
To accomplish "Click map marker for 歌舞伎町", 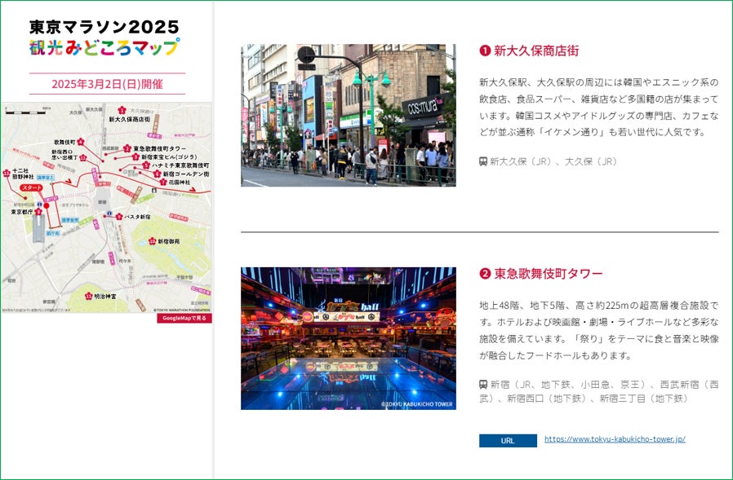I will 81,142.
